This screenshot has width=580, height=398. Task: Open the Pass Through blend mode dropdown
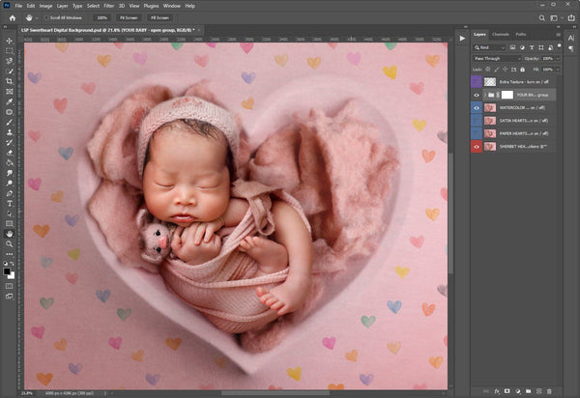pyautogui.click(x=496, y=58)
